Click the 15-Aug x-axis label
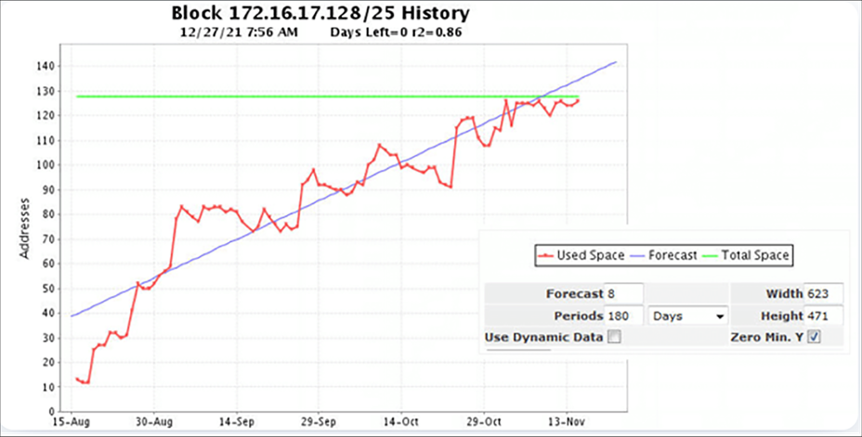 tap(72, 421)
